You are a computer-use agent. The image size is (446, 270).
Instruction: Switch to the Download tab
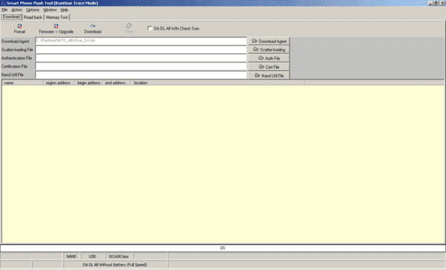(x=11, y=17)
